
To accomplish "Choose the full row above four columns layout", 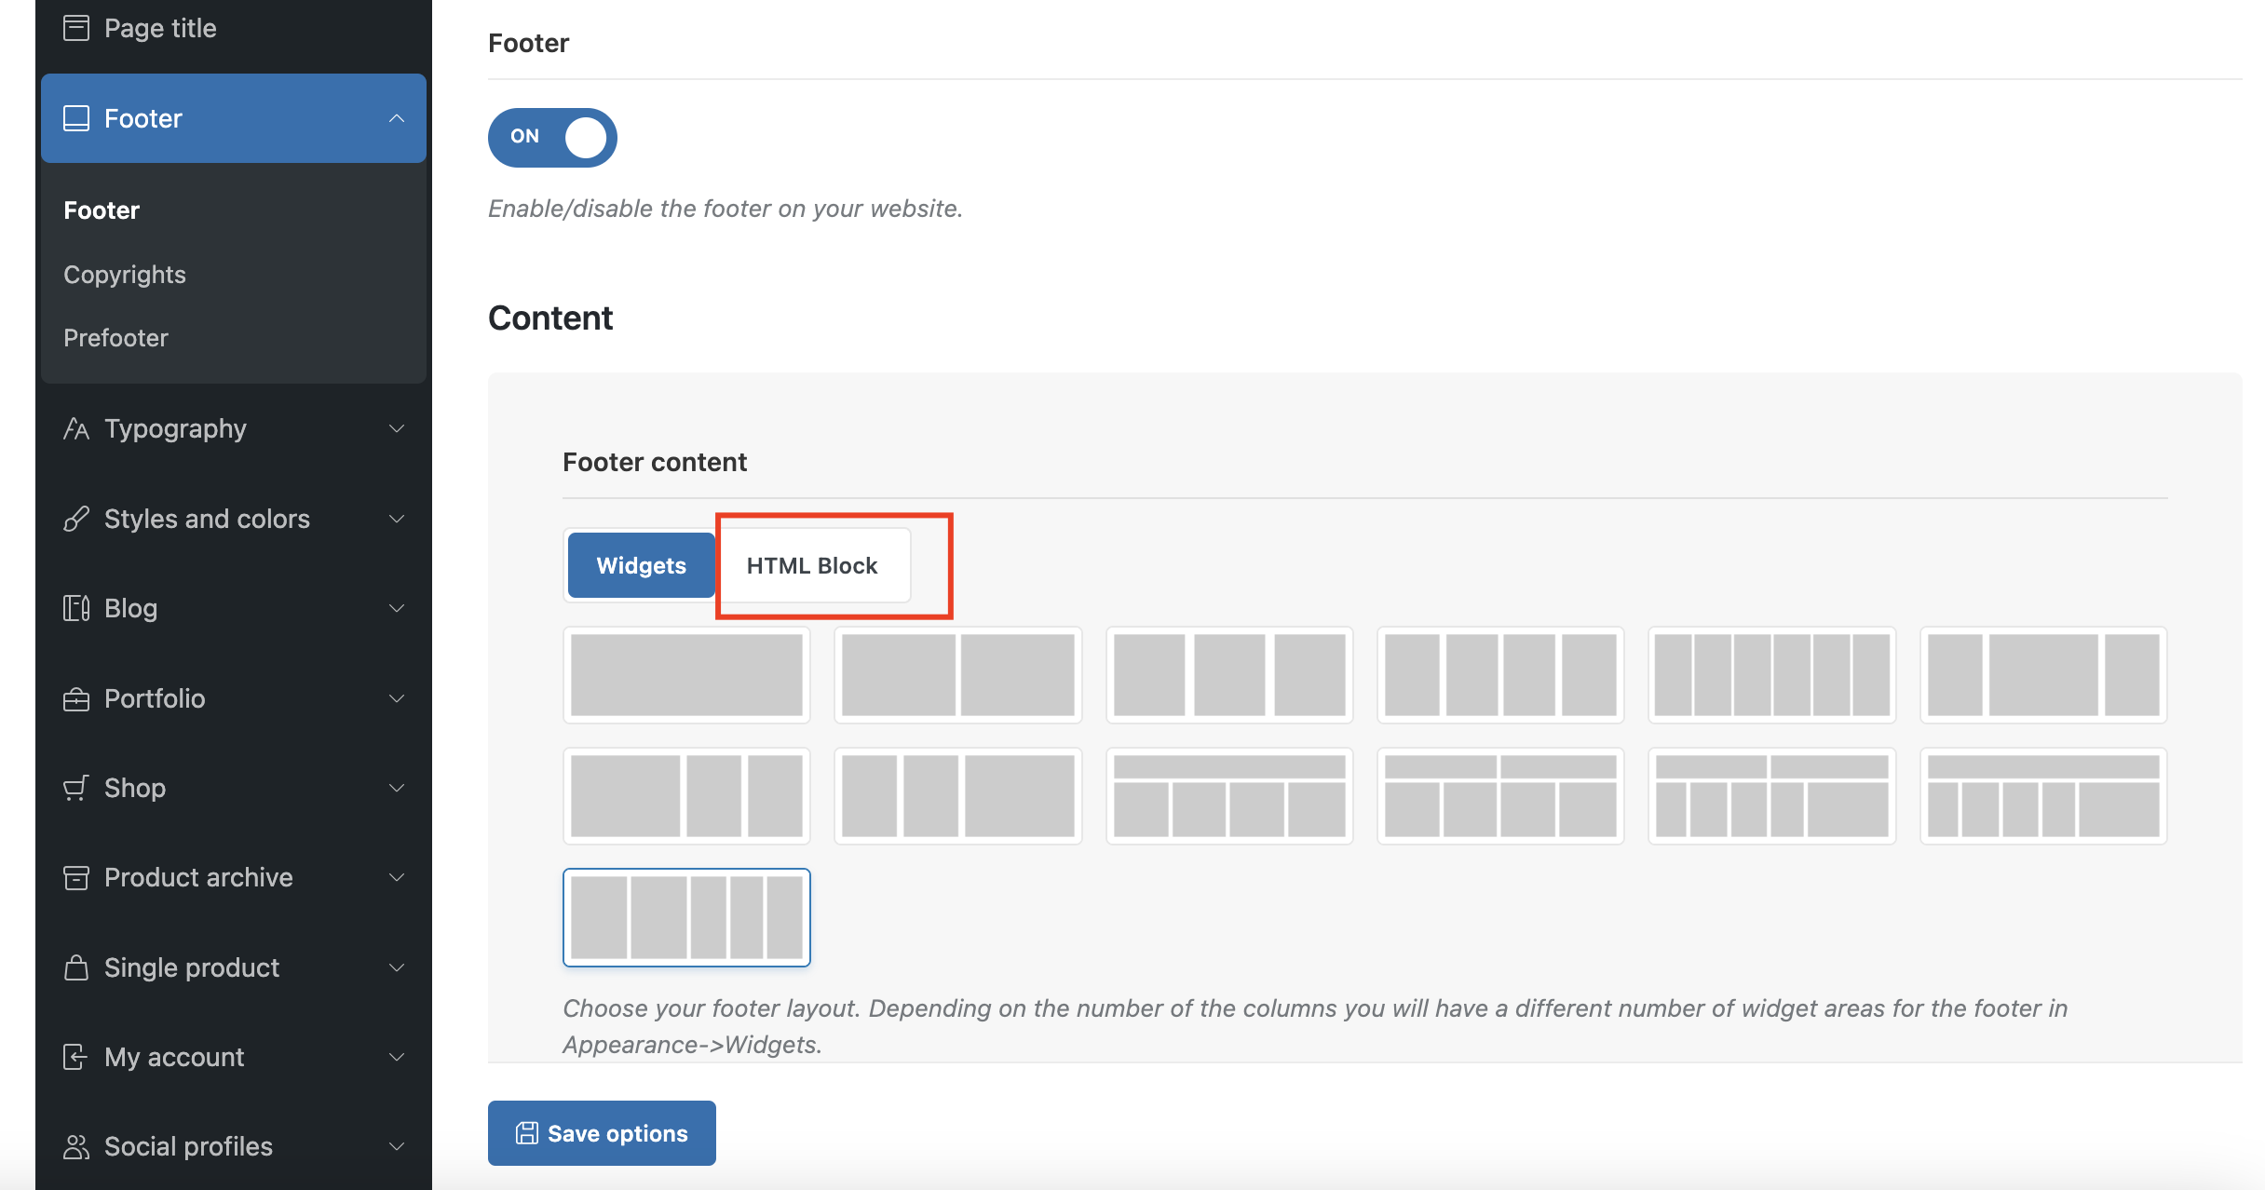I will 1229,796.
